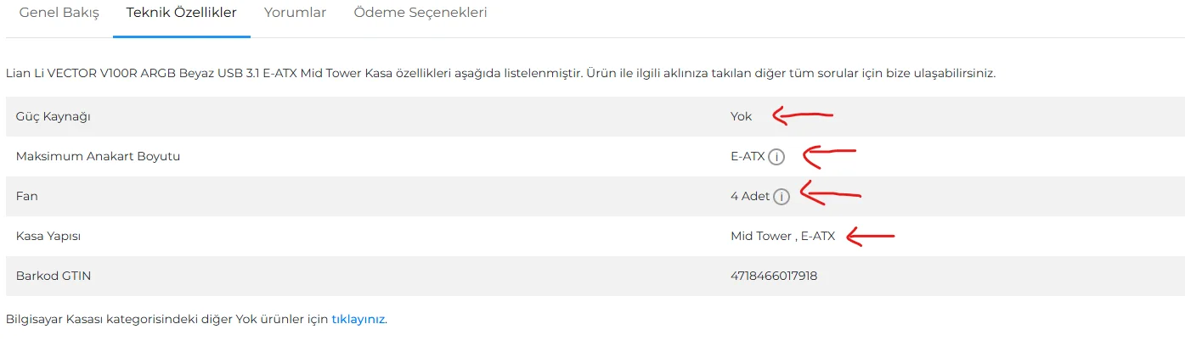Click the Lian Li VECTOR V100R description text
Screen dimensions: 1185x352
coord(500,74)
